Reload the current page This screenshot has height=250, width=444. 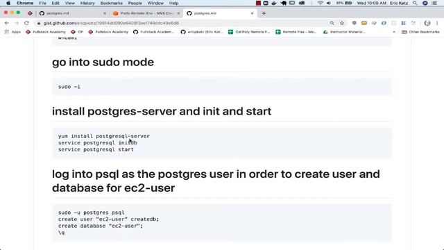tap(26, 23)
